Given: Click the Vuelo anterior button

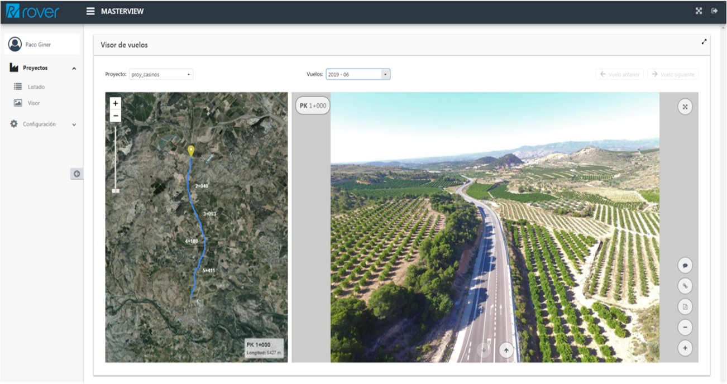Looking at the screenshot, I should (x=620, y=74).
